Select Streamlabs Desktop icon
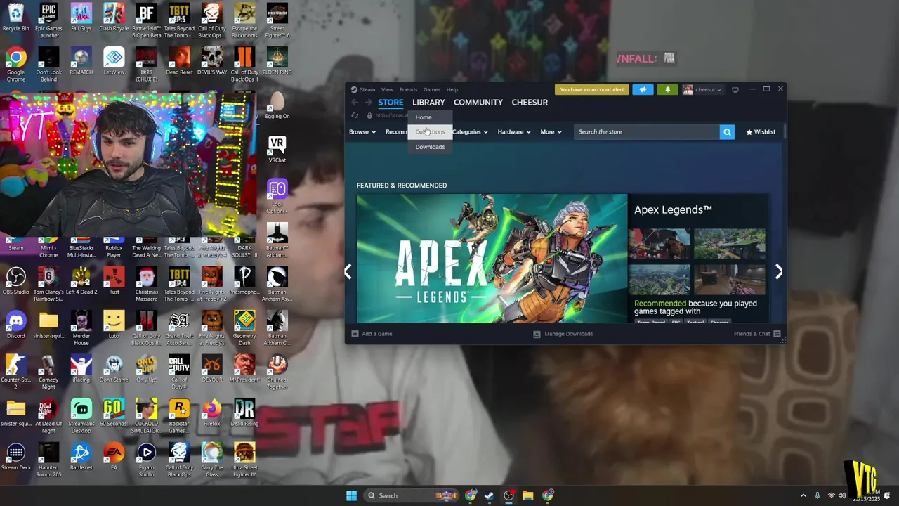 [81, 416]
